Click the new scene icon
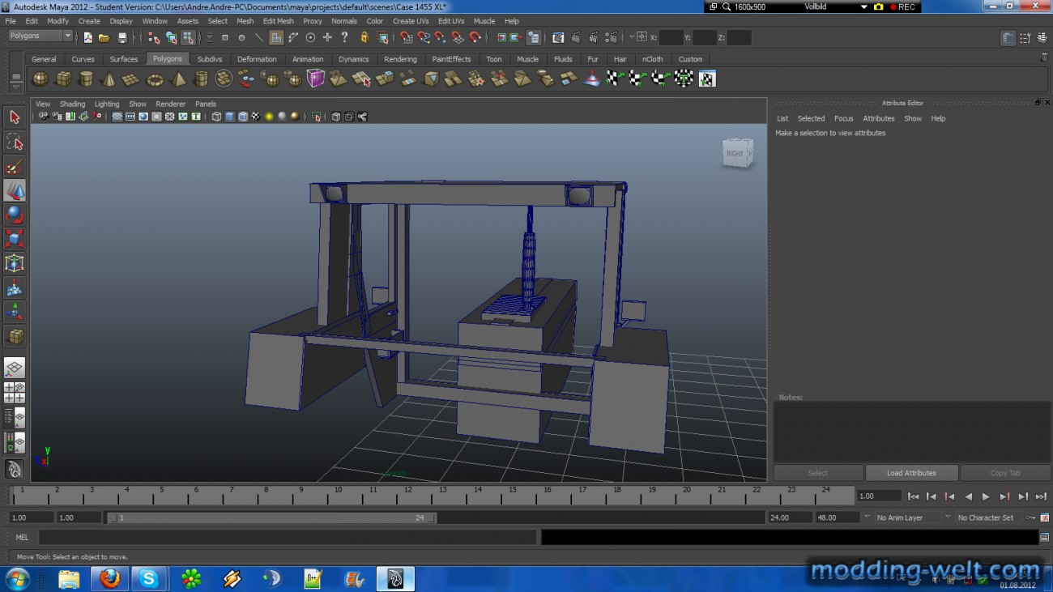Image resolution: width=1053 pixels, height=592 pixels. point(87,37)
